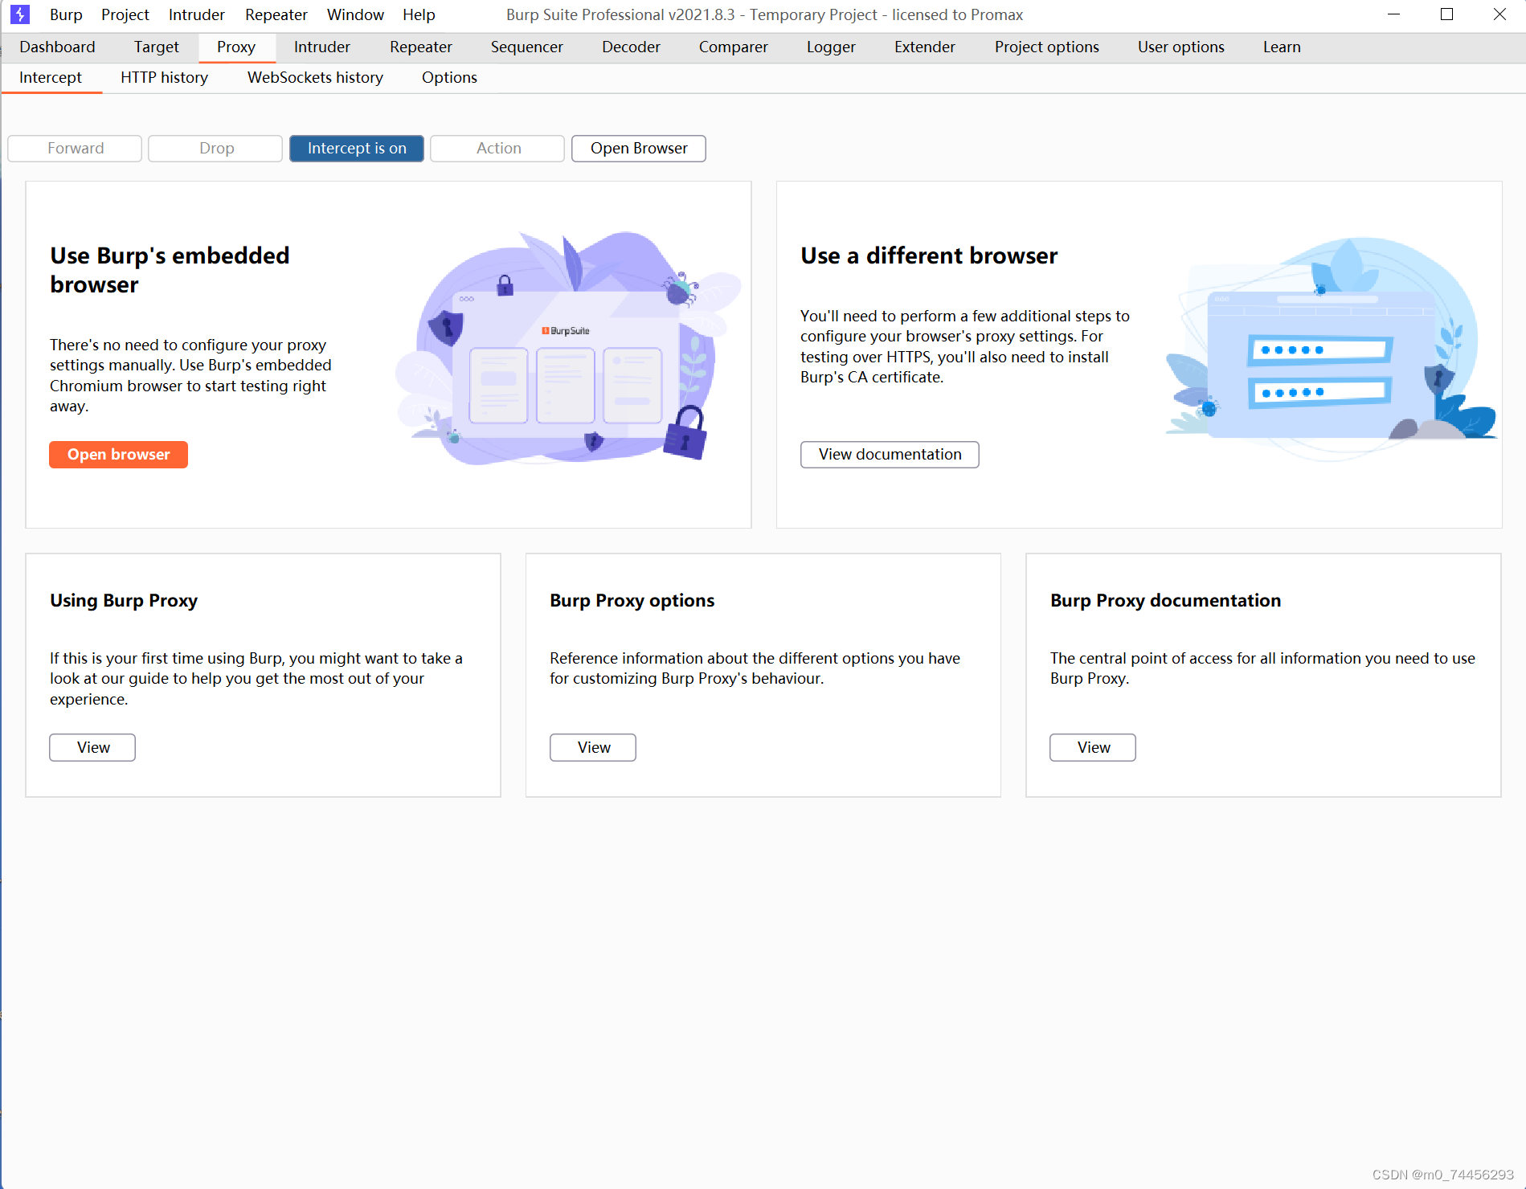Click the Use Burp's embedded browser heading
1526x1189 pixels.
click(x=170, y=270)
